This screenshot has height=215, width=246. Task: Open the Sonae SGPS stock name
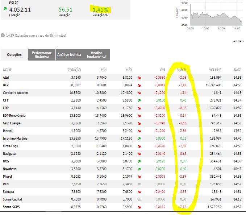click(11, 207)
